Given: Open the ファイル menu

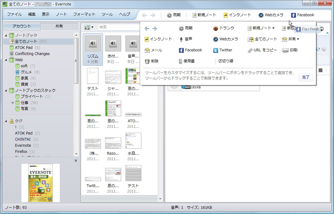Looking at the screenshot, I should (14, 14).
